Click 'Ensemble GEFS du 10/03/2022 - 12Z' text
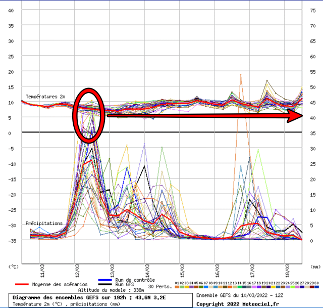 pyautogui.click(x=238, y=295)
